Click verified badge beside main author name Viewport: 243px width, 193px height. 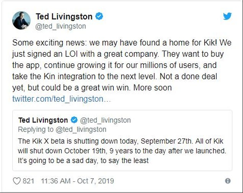tap(99, 16)
